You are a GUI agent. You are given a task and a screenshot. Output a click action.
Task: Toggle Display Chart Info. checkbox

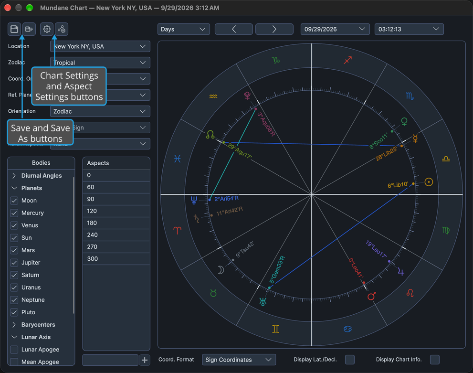coord(435,360)
